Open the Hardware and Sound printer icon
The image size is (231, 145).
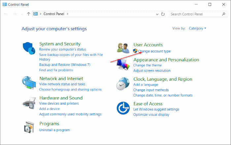[29, 103]
